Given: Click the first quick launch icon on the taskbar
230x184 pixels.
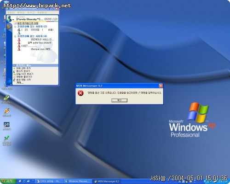Looking at the screenshot, I should (x=20, y=181).
